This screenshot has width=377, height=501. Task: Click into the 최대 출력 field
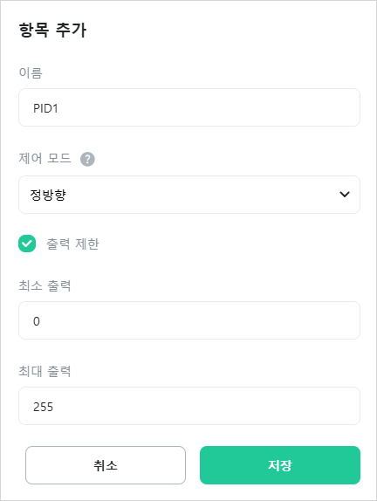tap(189, 406)
